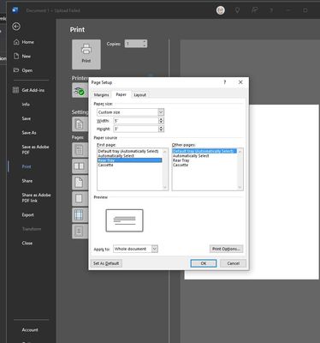
Task: Click the Print All Pages settings icon
Action: click(80, 124)
